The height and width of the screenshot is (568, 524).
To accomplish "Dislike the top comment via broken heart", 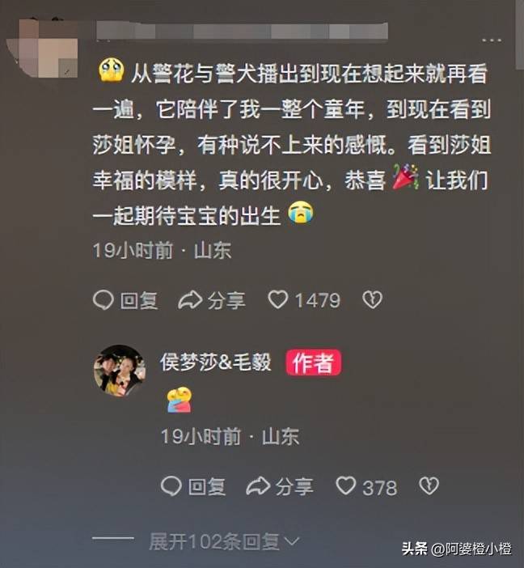I will click(372, 300).
